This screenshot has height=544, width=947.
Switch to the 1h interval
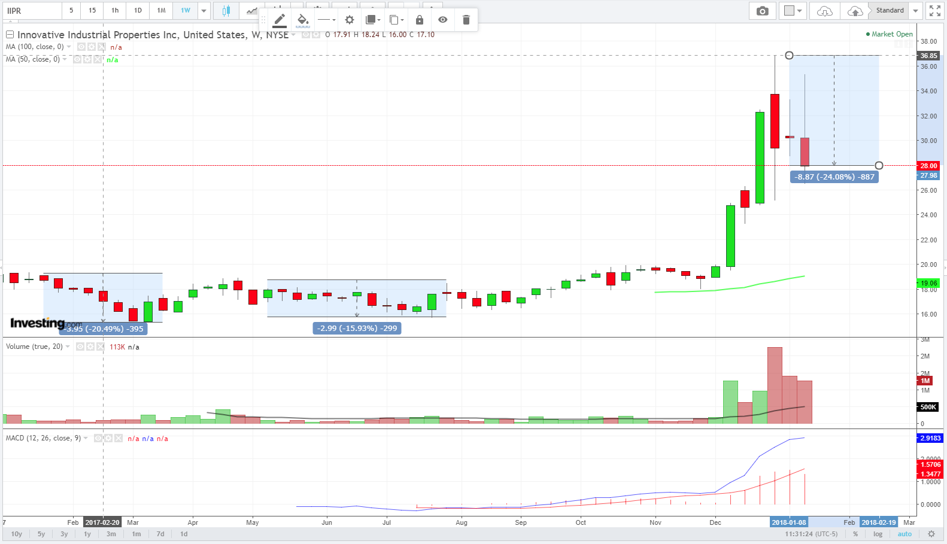pos(115,11)
